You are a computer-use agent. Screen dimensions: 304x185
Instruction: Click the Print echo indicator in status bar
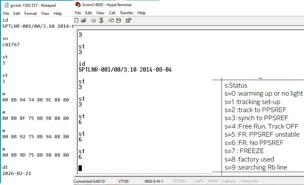pos(250,181)
